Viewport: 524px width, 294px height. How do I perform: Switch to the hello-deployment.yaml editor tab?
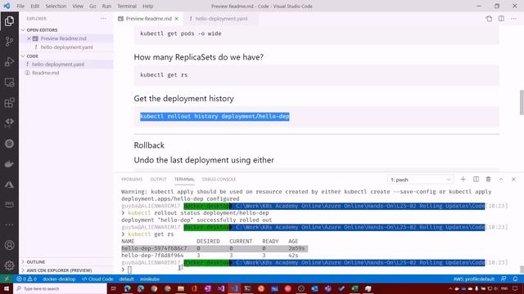[220, 19]
